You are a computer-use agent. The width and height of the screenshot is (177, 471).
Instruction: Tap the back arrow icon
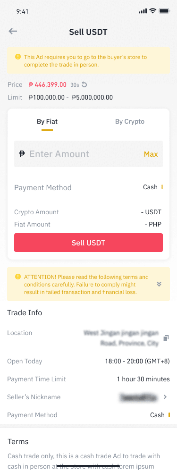13,31
